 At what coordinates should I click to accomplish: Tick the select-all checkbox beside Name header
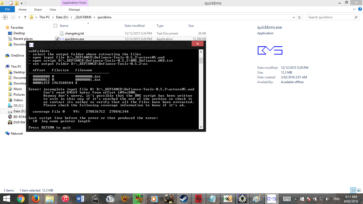(x=55, y=26)
